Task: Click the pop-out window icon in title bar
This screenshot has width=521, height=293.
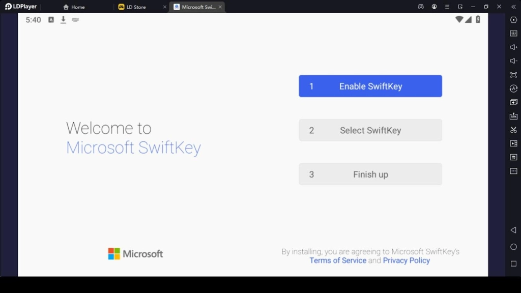Action: click(x=460, y=7)
